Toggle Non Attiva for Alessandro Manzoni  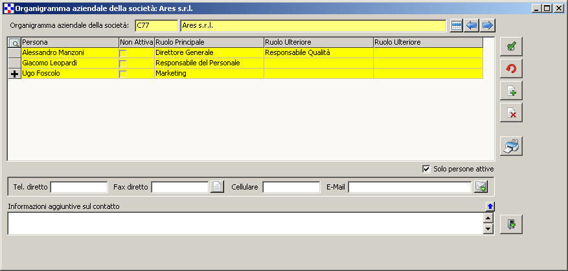pyautogui.click(x=123, y=52)
